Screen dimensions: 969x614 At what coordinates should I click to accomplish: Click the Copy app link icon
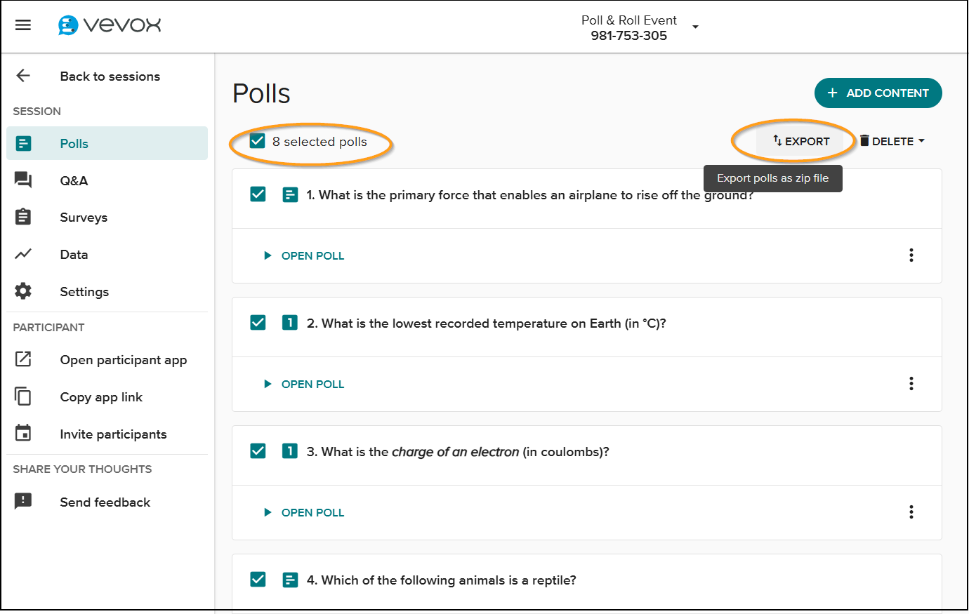pos(23,396)
